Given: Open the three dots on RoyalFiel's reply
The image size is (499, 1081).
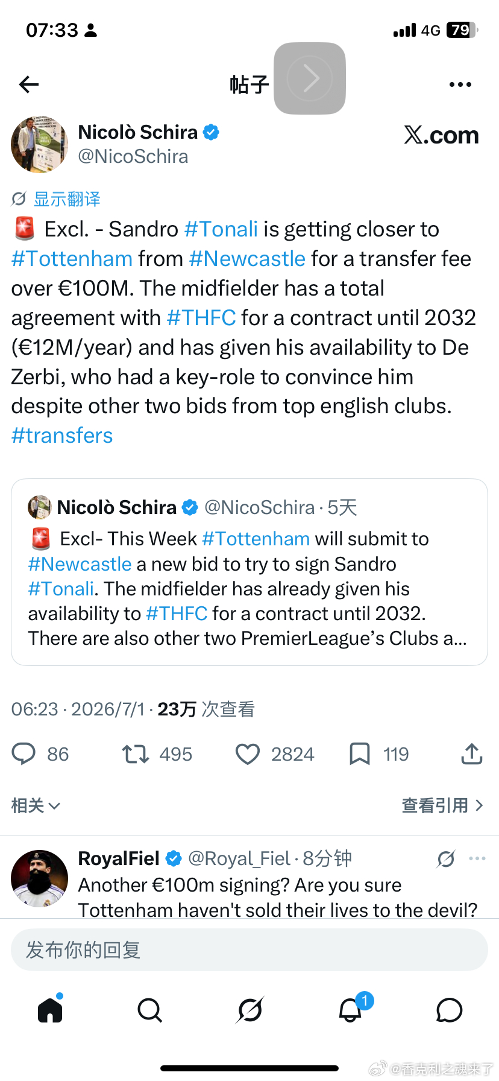Looking at the screenshot, I should click(477, 858).
